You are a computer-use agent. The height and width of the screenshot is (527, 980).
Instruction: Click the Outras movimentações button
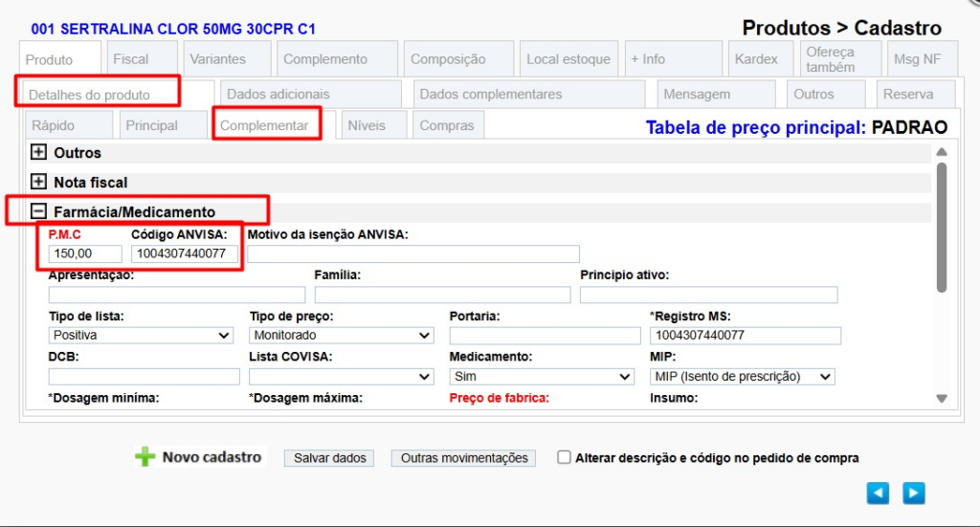(463, 458)
